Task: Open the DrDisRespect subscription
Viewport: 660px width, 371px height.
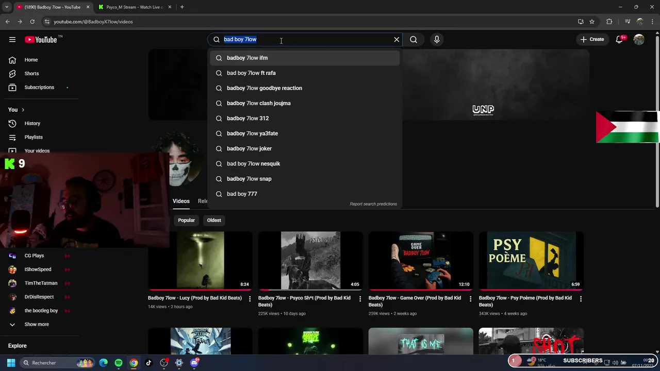Action: tap(39, 297)
